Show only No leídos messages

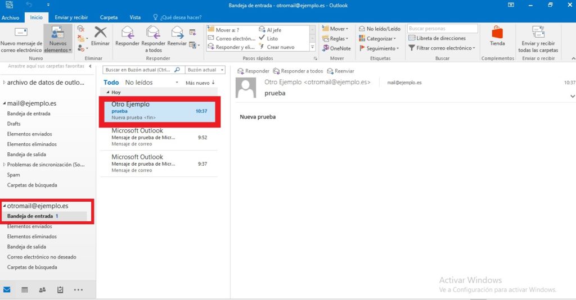pyautogui.click(x=138, y=83)
